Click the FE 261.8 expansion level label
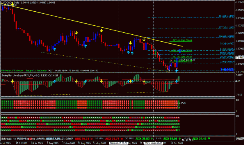This screenshot has height=145, width=244. click(182, 41)
